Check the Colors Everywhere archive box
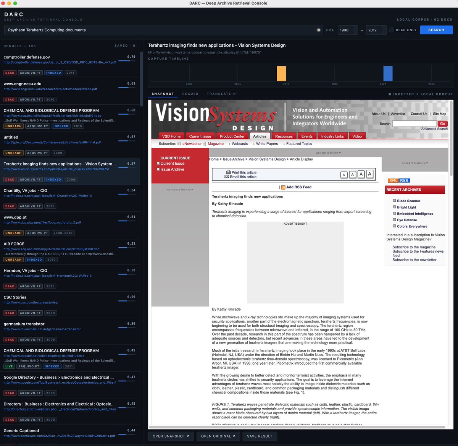The height and width of the screenshot is (446, 458). click(395, 226)
